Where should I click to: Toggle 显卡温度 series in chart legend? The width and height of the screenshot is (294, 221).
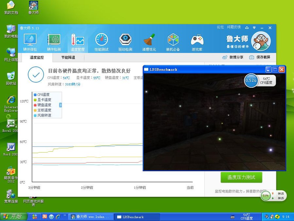coord(44,100)
